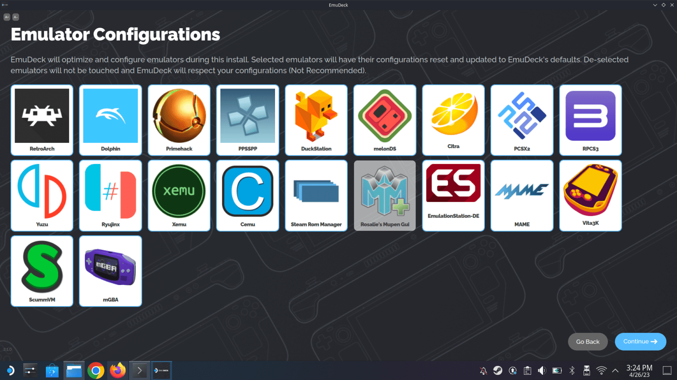Click the Go Back button
Image resolution: width=677 pixels, height=380 pixels.
pyautogui.click(x=588, y=341)
